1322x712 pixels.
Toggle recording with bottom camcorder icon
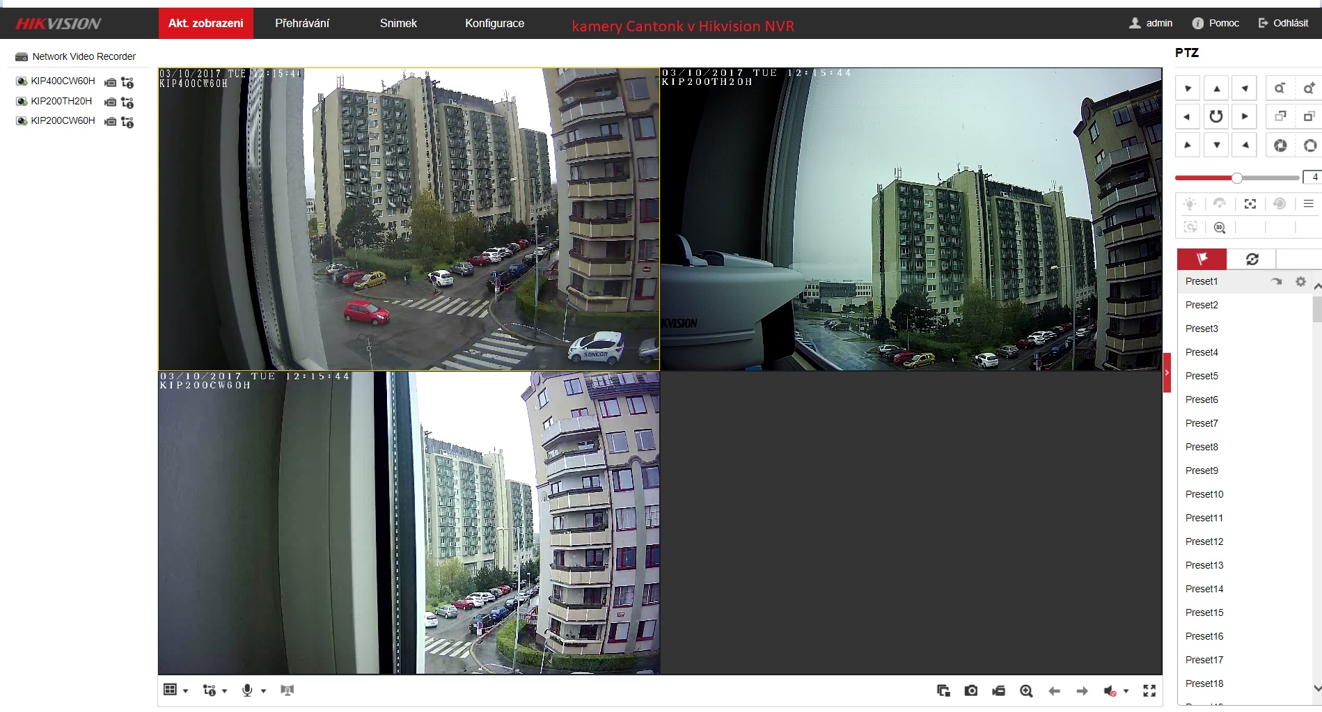coord(999,690)
